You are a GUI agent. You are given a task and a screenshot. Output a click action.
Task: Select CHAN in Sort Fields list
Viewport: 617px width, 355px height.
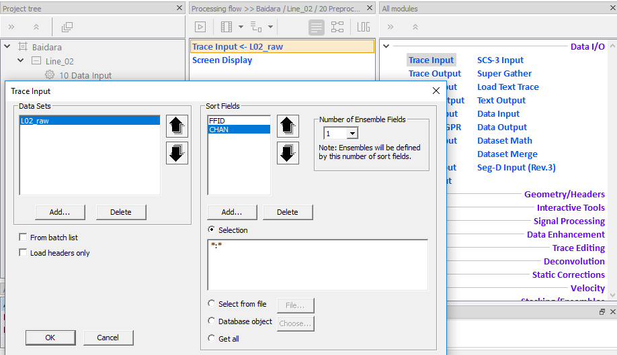[x=239, y=130]
